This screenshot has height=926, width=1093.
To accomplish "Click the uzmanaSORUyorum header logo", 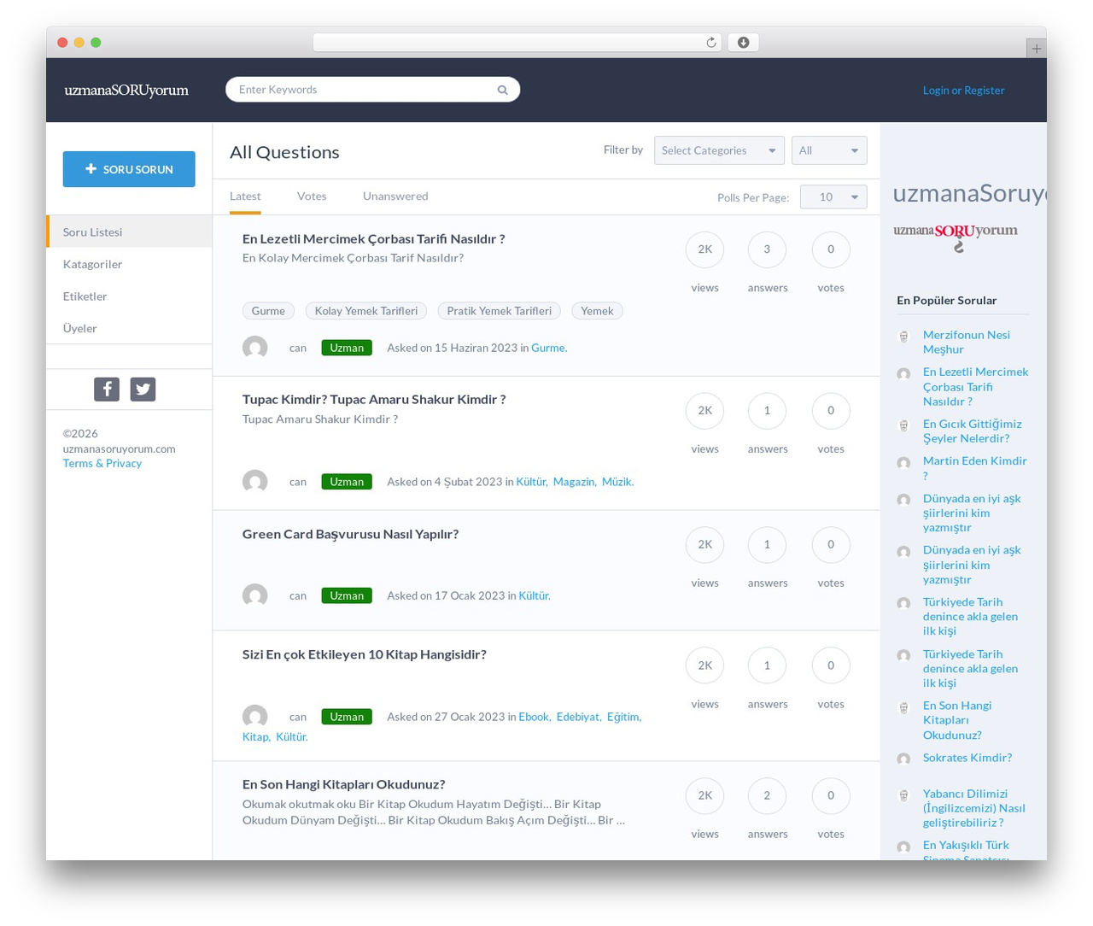I will (x=126, y=91).
